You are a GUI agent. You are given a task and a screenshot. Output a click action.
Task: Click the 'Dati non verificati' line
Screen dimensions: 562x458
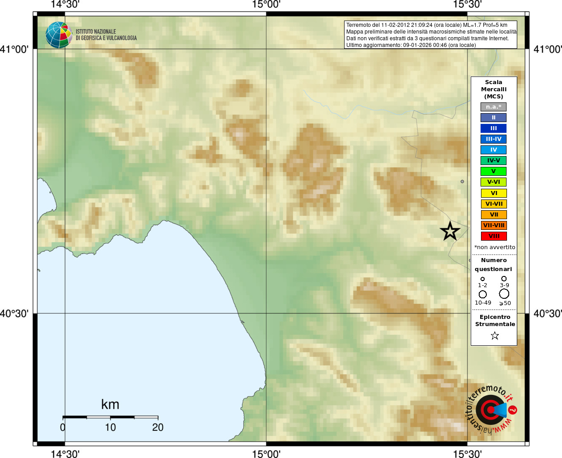pos(427,38)
